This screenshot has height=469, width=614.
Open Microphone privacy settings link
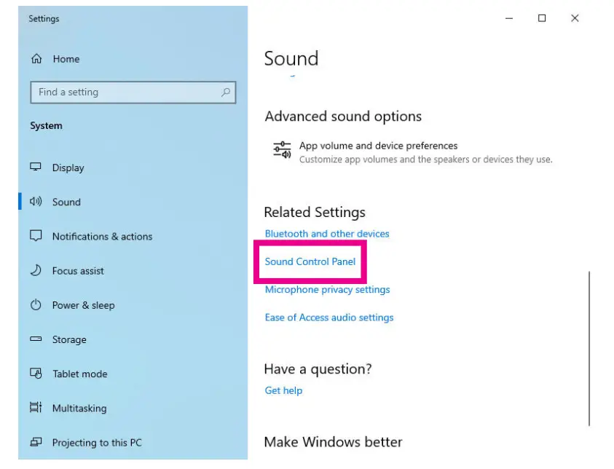point(327,290)
